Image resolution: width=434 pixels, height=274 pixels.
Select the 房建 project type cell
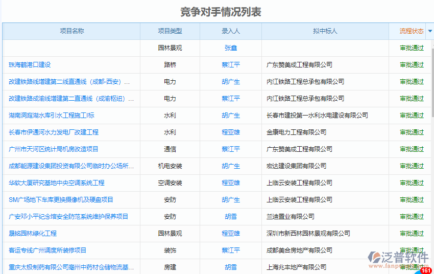[170, 268]
